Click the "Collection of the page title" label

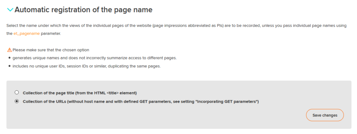point(80,93)
